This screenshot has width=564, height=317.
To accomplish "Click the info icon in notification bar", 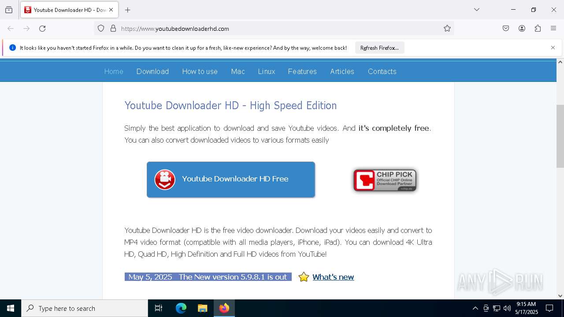I will coord(12,48).
